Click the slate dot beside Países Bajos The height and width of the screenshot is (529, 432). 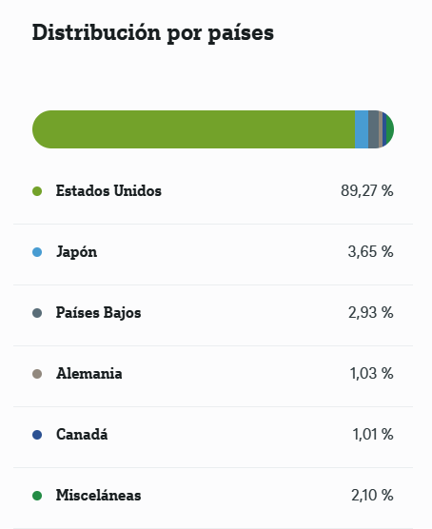[x=37, y=313]
